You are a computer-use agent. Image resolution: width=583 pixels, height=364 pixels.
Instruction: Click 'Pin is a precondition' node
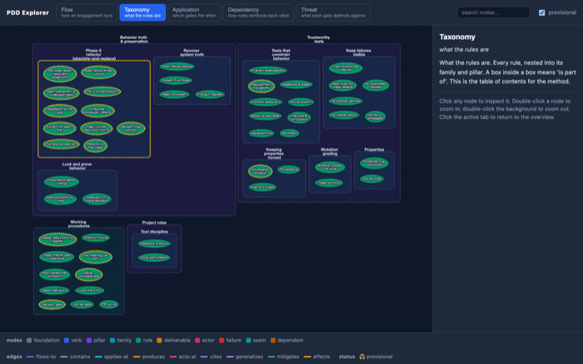tap(102, 92)
